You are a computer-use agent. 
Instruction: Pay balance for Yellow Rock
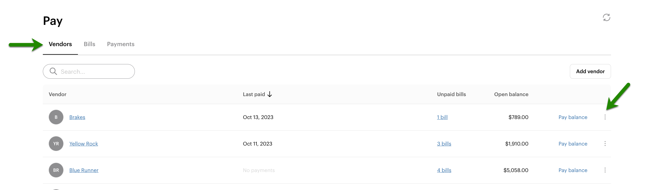[573, 144]
